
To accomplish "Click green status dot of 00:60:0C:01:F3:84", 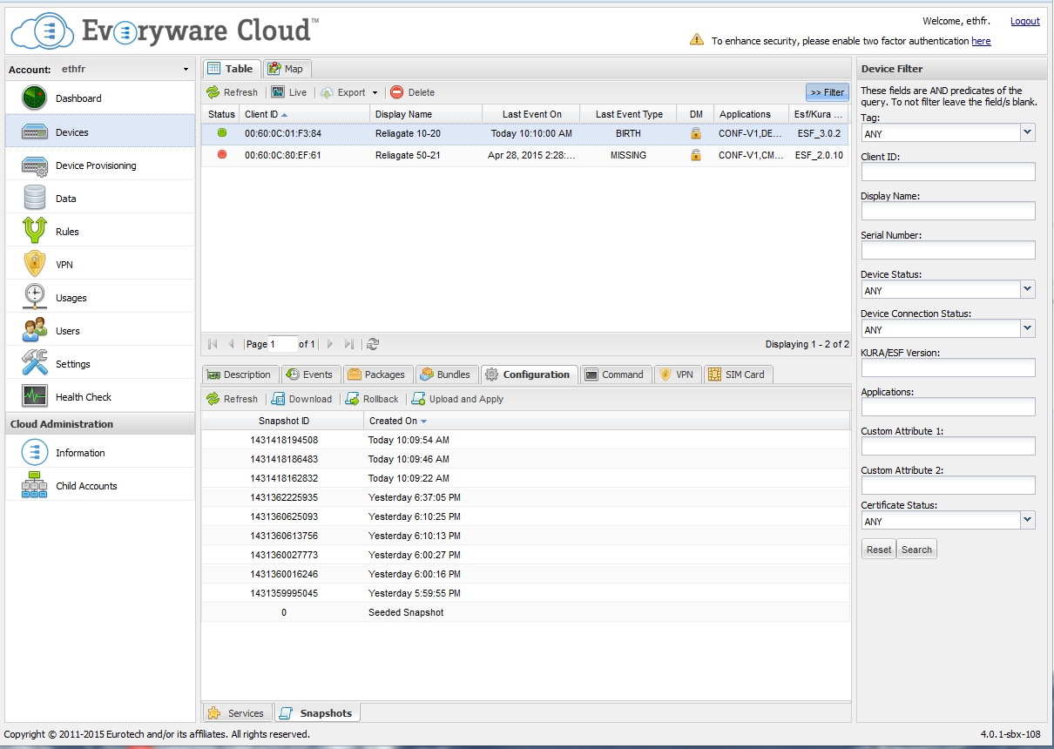I will pyautogui.click(x=222, y=133).
